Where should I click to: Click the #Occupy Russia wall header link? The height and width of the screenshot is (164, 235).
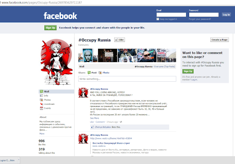[x=144, y=67]
